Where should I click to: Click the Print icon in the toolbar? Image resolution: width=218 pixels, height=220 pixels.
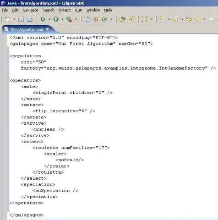[30, 19]
